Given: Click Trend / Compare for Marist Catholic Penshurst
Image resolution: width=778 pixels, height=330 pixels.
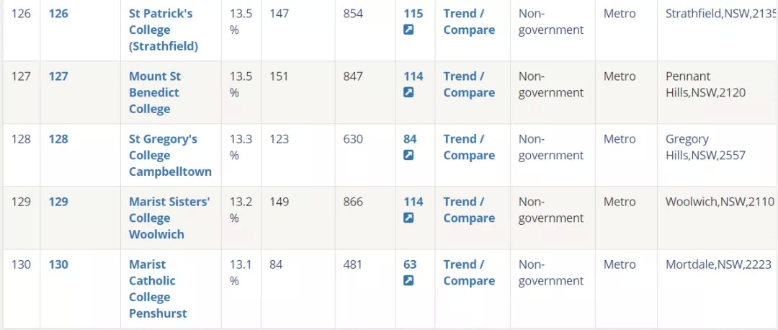Looking at the screenshot, I should click(469, 272).
